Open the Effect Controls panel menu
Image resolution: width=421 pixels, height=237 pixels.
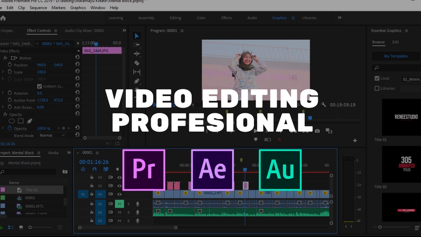pos(56,31)
